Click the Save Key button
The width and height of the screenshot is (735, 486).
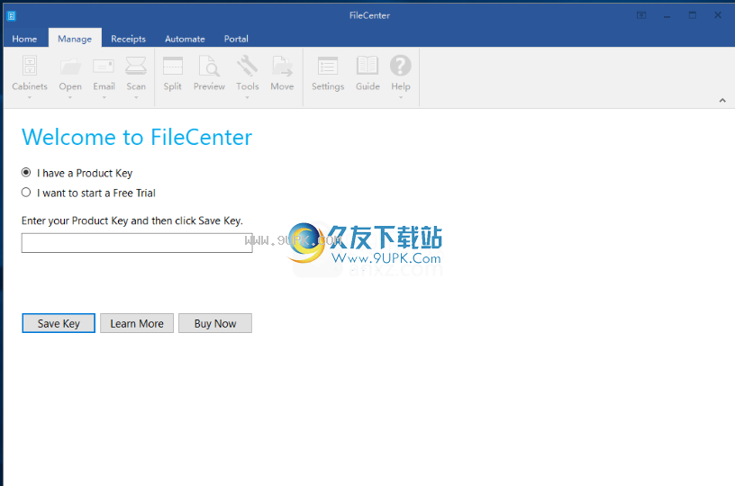59,323
